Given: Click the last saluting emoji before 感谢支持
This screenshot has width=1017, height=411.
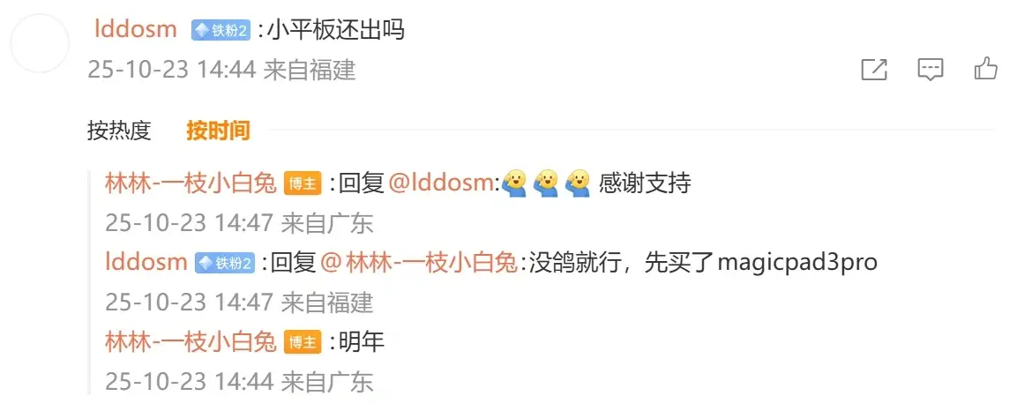Looking at the screenshot, I should (x=577, y=183).
